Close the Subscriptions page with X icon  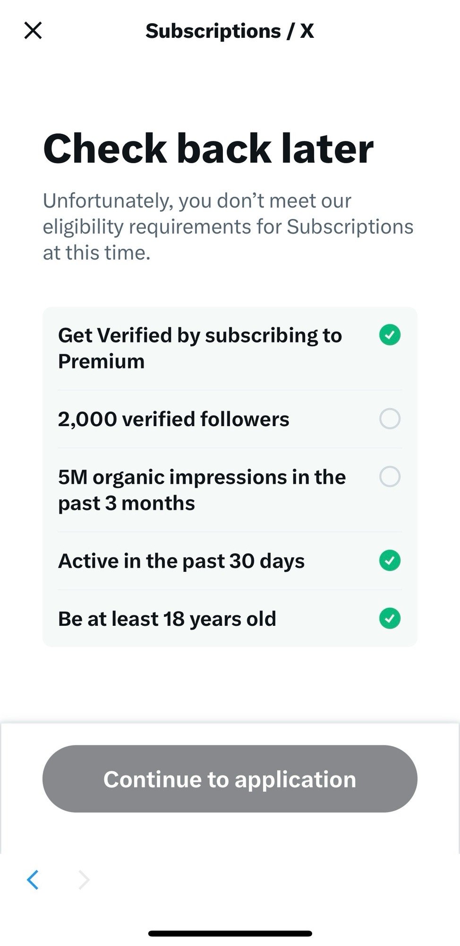[33, 31]
